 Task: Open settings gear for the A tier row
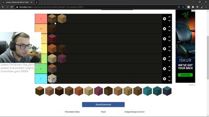(165, 29)
